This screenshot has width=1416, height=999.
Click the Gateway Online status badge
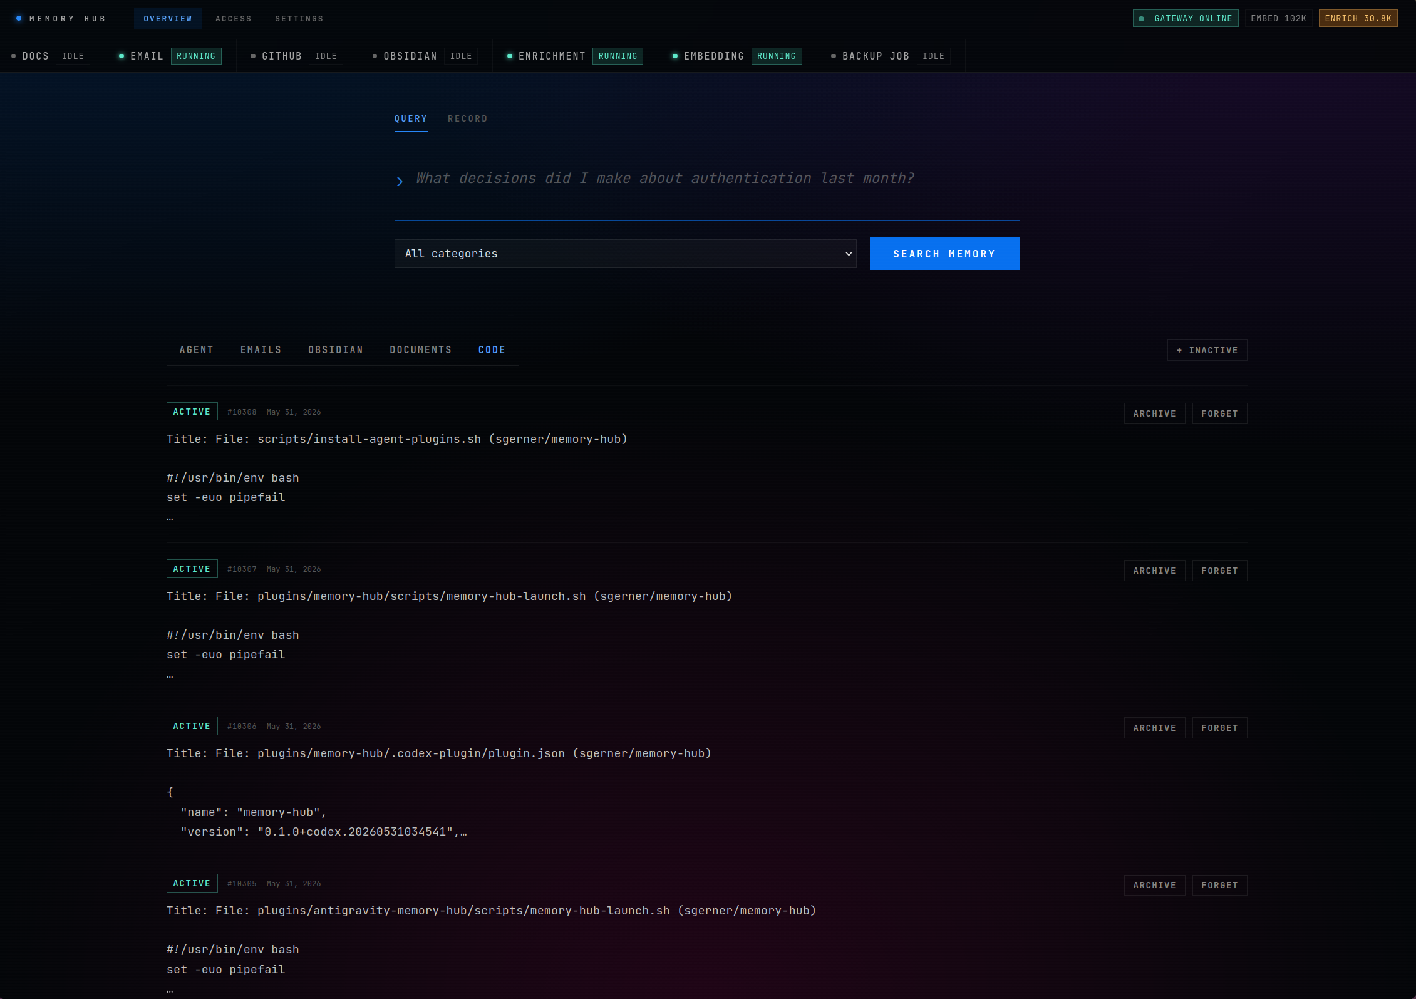[x=1186, y=18]
